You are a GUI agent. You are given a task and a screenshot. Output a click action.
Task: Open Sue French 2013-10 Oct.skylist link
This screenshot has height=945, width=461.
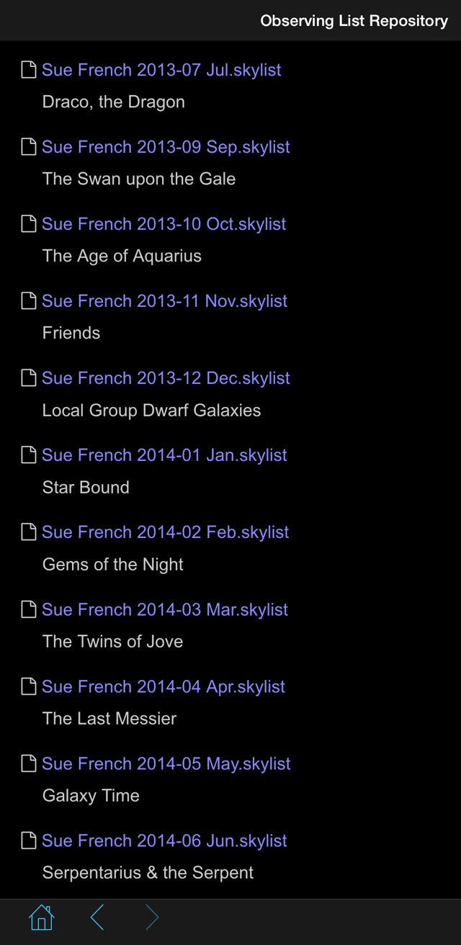point(164,224)
